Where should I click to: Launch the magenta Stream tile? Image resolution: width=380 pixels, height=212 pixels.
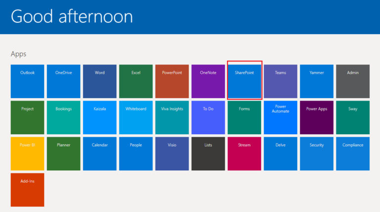click(x=244, y=154)
